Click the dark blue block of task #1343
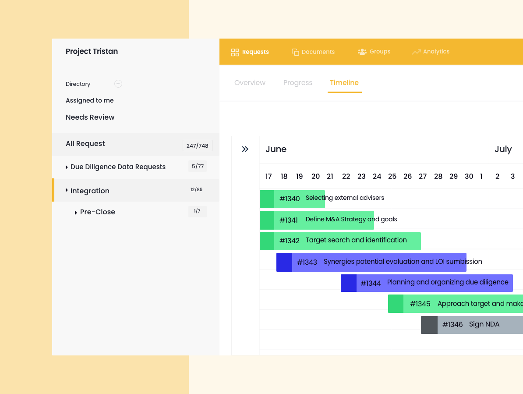523x394 pixels. tap(284, 262)
